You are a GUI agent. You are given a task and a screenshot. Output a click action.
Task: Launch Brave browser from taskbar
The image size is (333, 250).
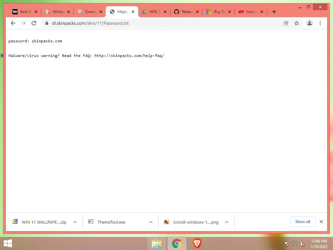coord(197,243)
